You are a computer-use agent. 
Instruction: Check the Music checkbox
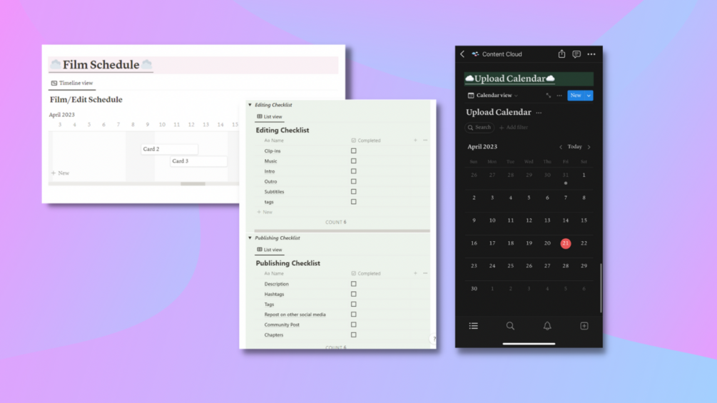coord(353,160)
